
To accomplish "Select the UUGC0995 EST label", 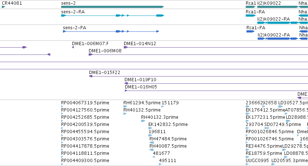I will 257,161.
